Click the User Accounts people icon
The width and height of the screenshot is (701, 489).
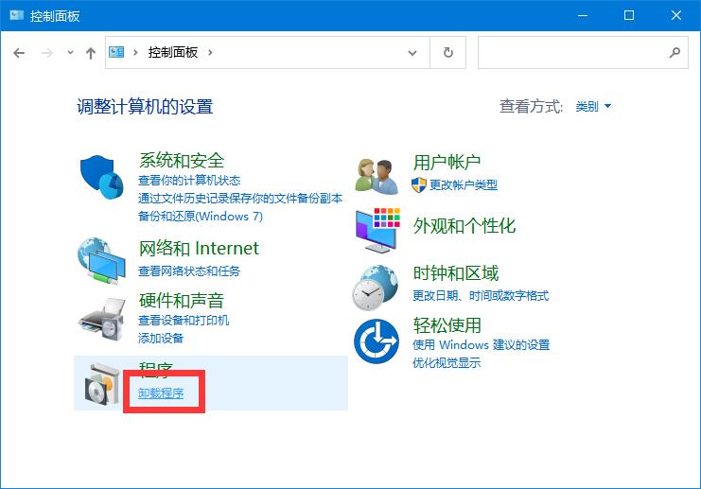click(x=376, y=177)
